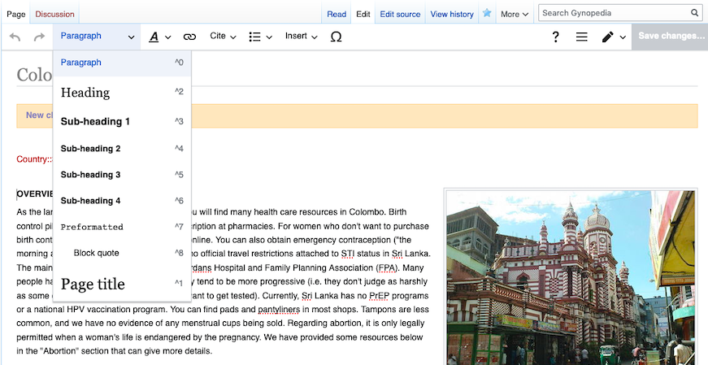Open page options hamburger menu

pyautogui.click(x=582, y=37)
